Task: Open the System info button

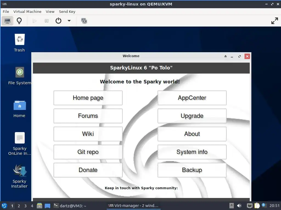Action: [x=192, y=152]
